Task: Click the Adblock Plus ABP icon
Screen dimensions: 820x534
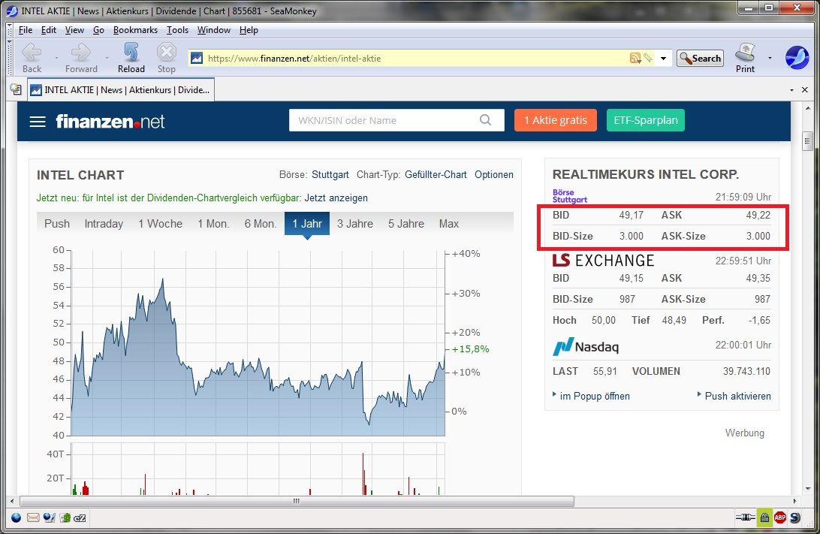Action: (780, 517)
